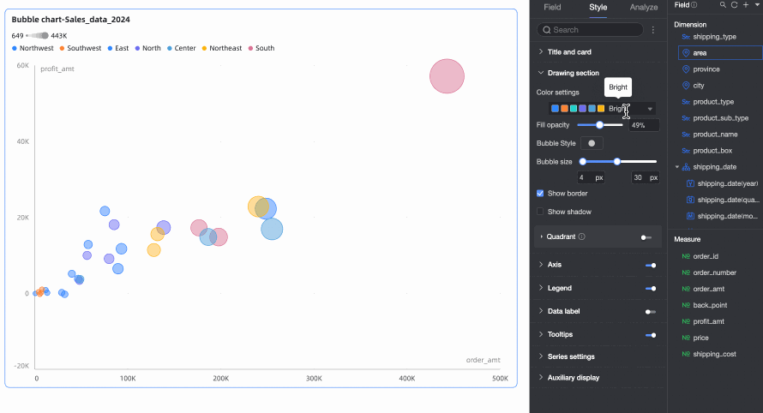
Task: Select the Northwest legend entry
Action: click(x=33, y=48)
